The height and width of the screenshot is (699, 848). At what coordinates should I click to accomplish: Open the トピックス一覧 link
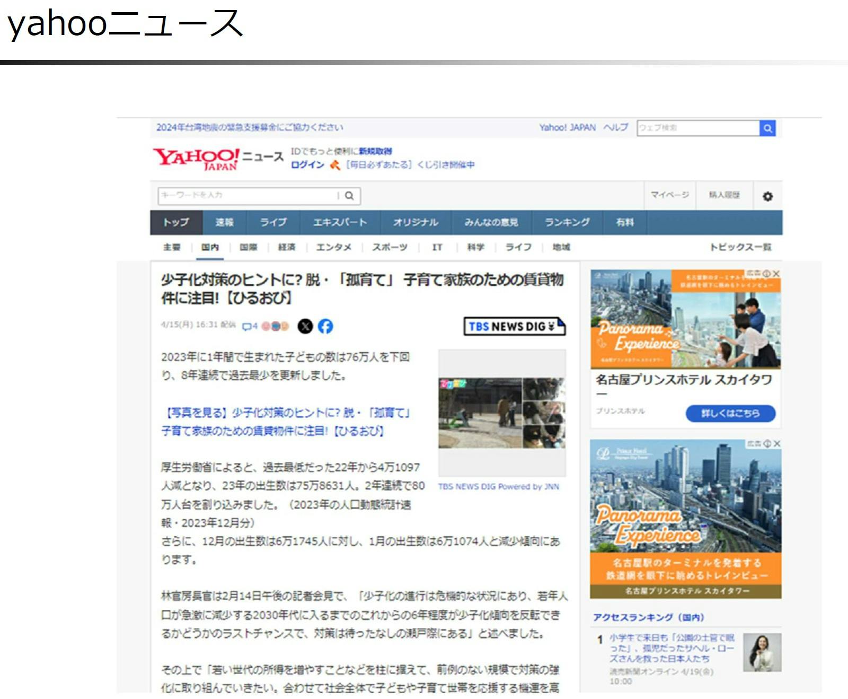740,247
